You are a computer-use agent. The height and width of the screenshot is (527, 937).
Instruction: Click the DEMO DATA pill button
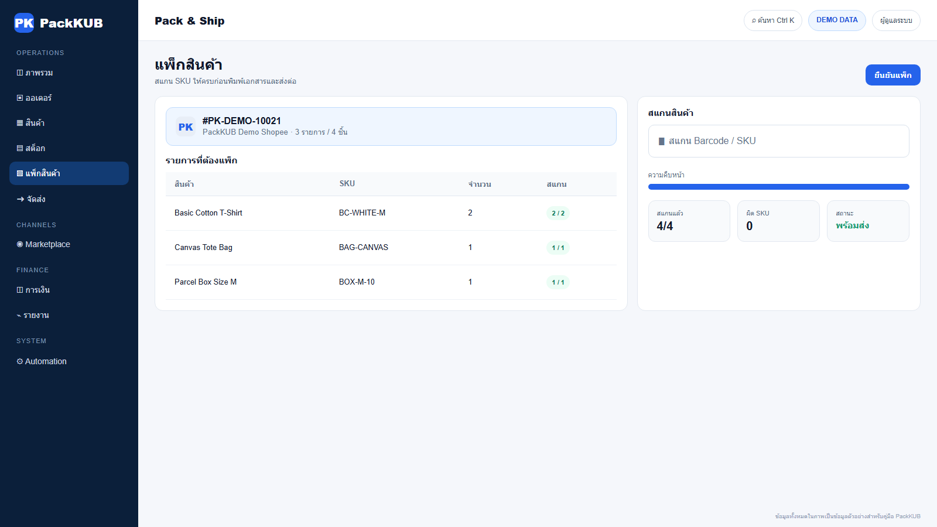[x=837, y=20]
